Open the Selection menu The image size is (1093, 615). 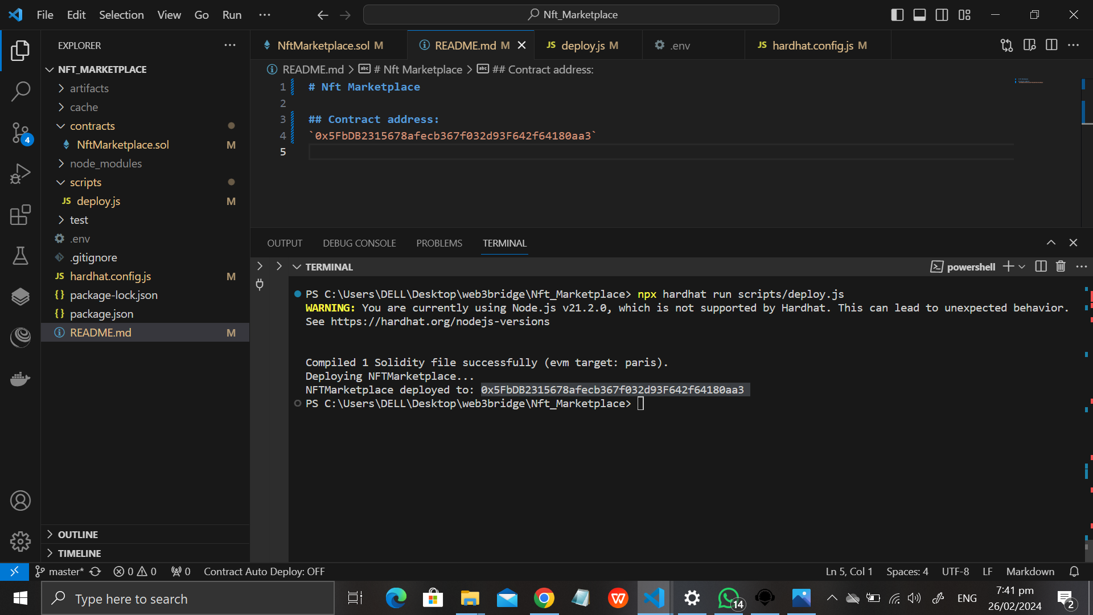point(121,15)
